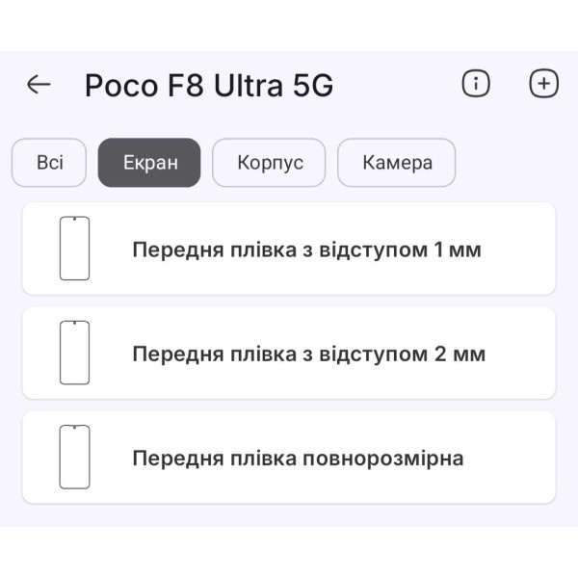
Task: Click phone outline icon for full-size film
Action: (74, 457)
